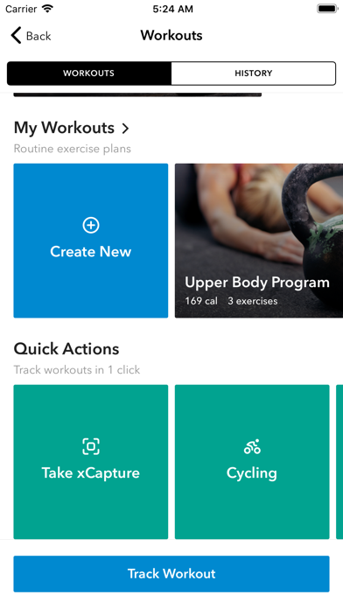Tap the Create New tile label
The width and height of the screenshot is (343, 609).
click(91, 252)
